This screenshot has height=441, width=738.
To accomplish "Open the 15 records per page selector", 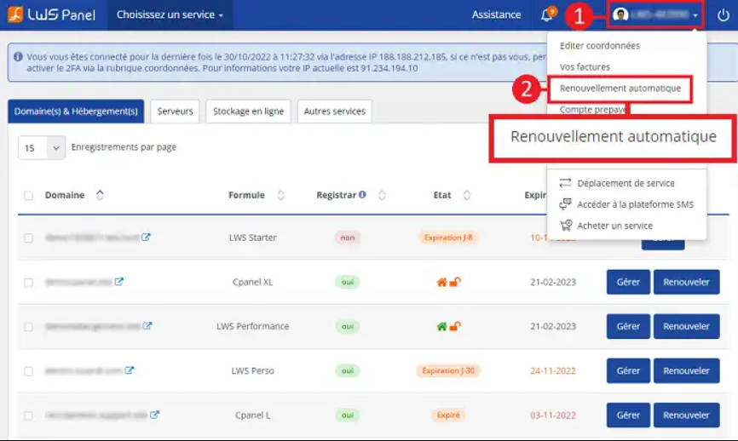I will point(42,147).
